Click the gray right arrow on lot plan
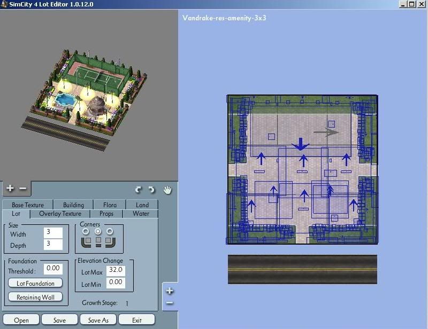The image size is (428, 329). point(326,132)
